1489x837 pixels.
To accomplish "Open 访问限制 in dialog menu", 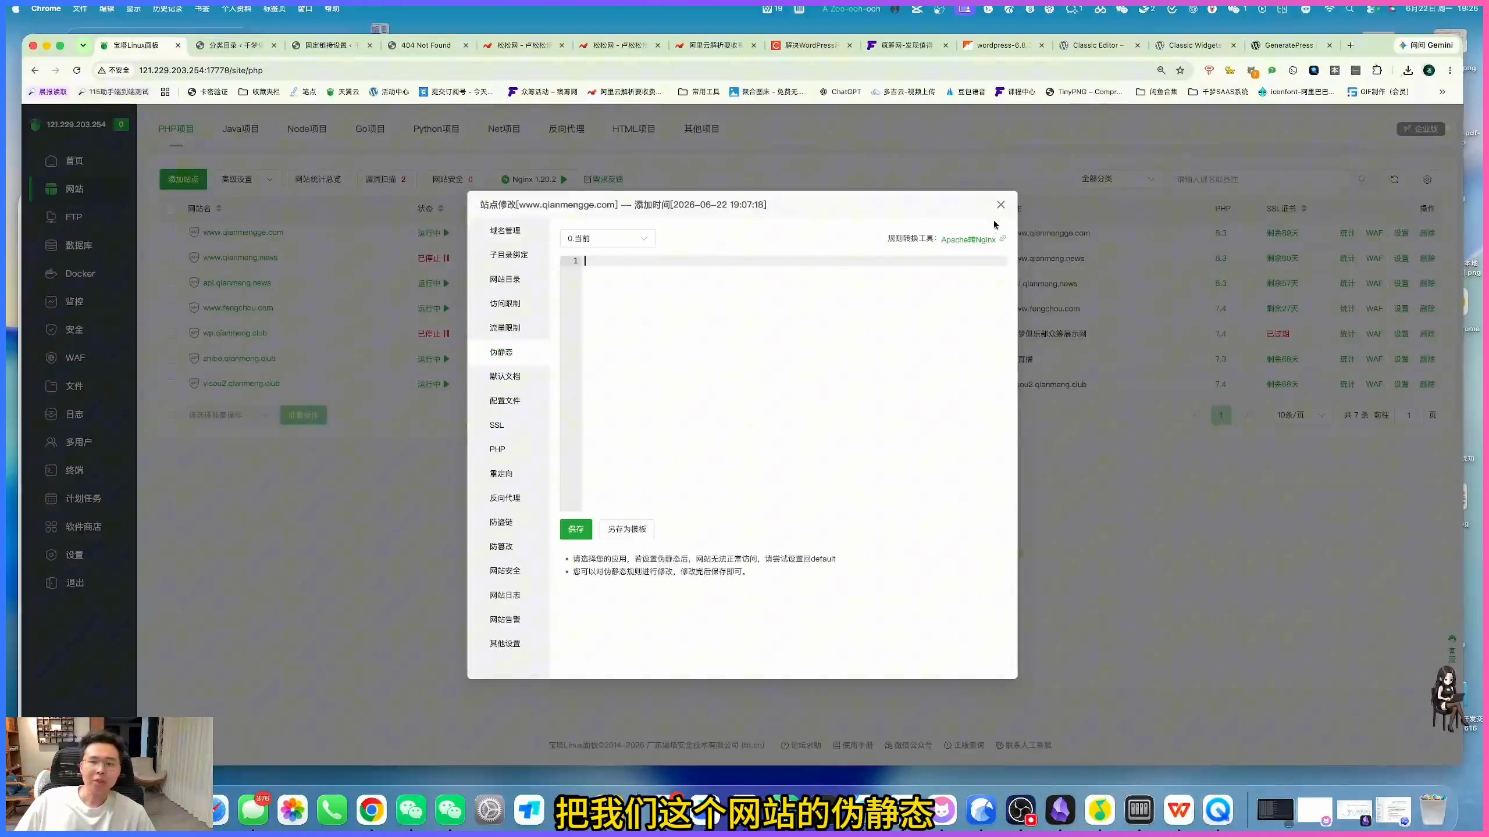I will coord(505,303).
